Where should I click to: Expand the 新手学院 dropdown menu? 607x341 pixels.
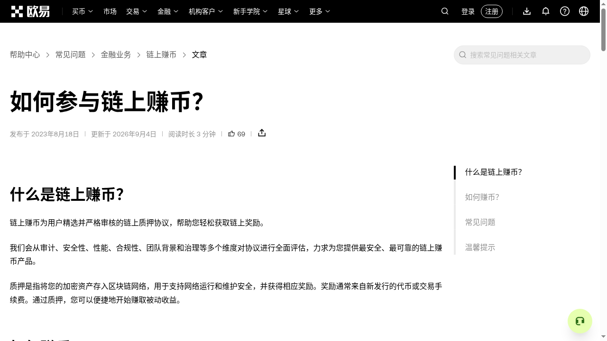[x=250, y=11]
